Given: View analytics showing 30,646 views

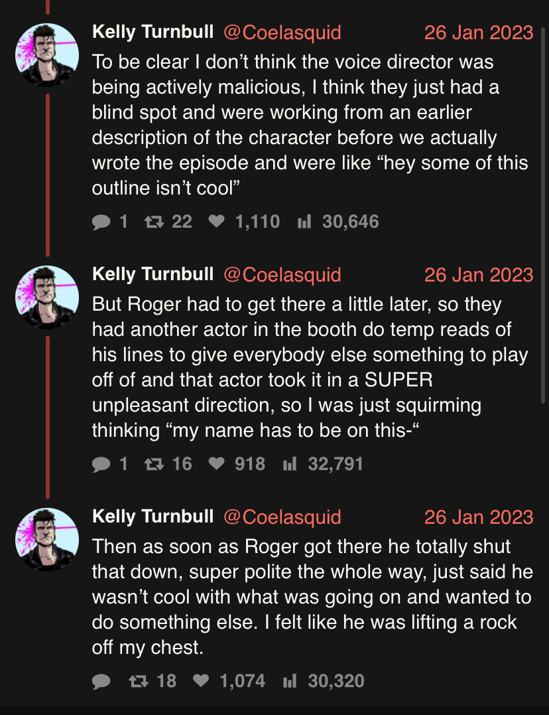Looking at the screenshot, I should pos(304,222).
